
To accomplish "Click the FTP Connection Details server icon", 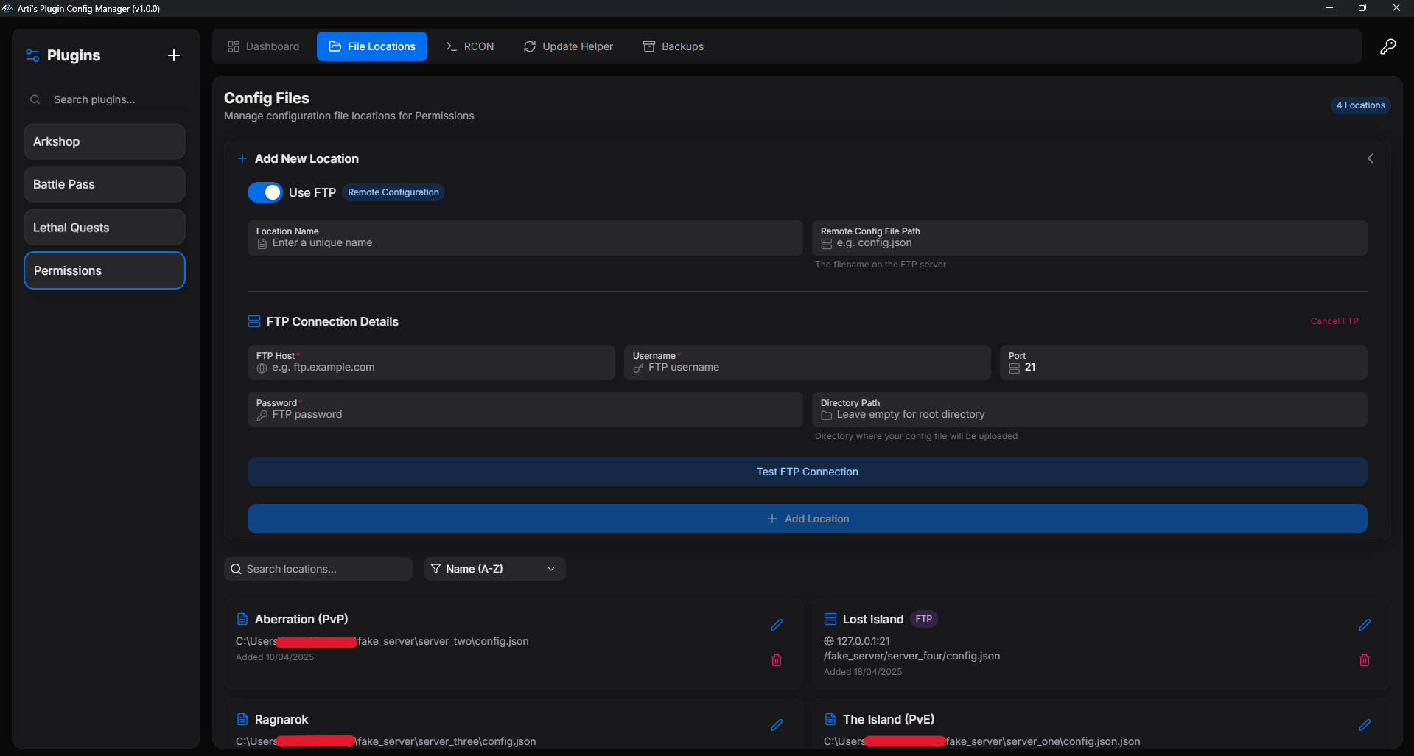I will tap(254, 321).
